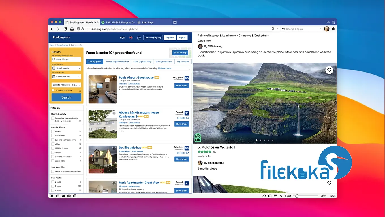The image size is (385, 217).
Task: Open the break mode pause icon
Action: pos(58,196)
